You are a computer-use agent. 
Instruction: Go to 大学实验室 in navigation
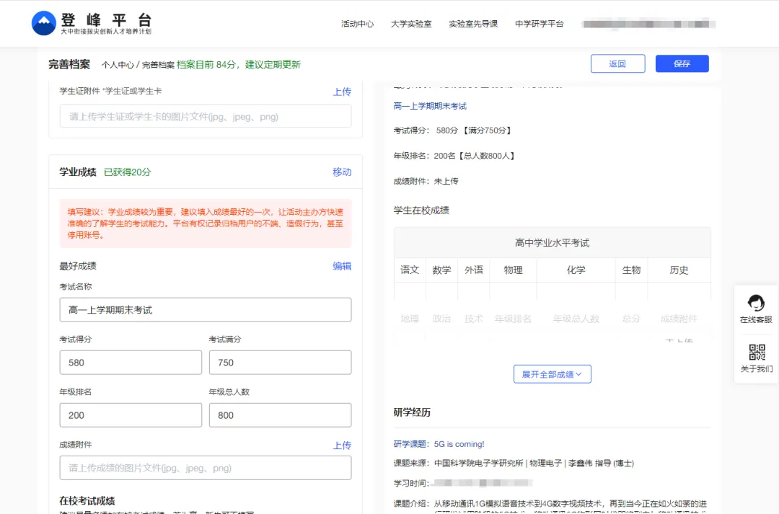[x=411, y=24]
